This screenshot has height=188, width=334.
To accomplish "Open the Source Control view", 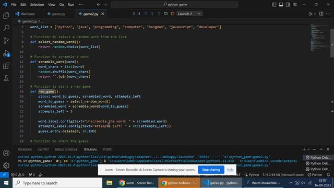I will tap(6, 41).
